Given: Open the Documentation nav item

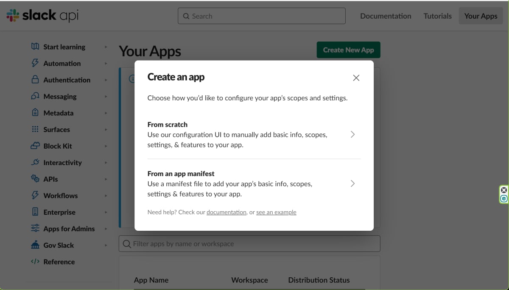Looking at the screenshot, I should 386,16.
